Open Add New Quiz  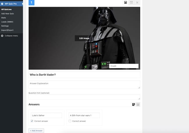8,14
